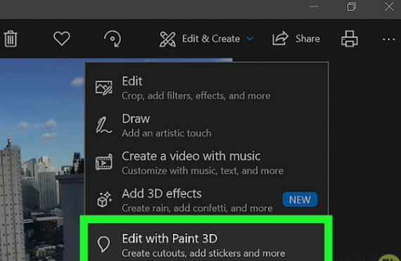The height and width of the screenshot is (261, 401).
Task: Click 'Crop, add filters, effects, and more' text
Action: tap(196, 96)
